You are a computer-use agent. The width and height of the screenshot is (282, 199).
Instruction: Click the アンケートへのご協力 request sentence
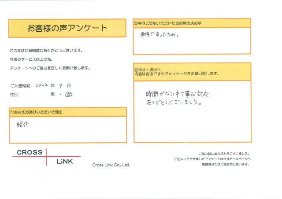[50, 68]
